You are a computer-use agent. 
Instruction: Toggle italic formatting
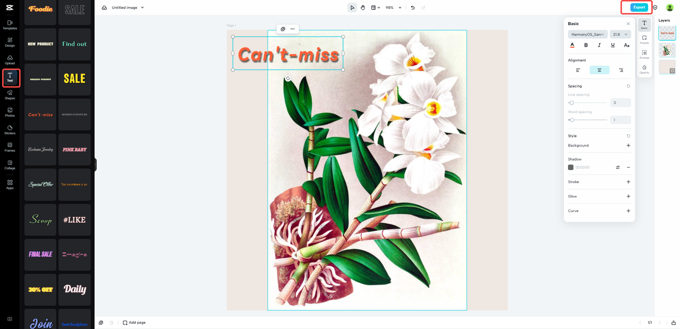599,46
